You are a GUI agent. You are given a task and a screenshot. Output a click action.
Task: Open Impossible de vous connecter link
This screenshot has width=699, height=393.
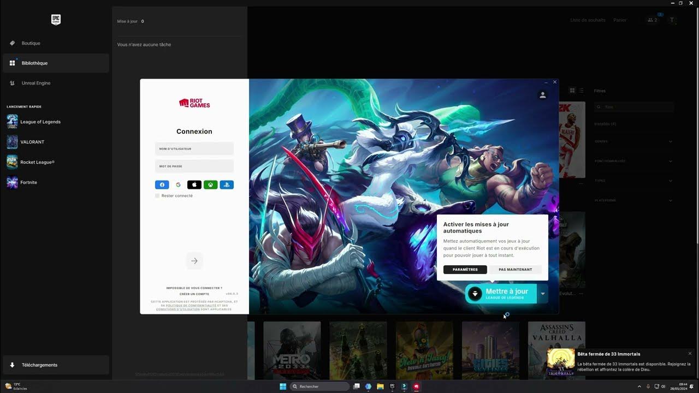point(194,288)
